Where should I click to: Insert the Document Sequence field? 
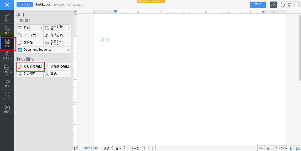click(41, 50)
